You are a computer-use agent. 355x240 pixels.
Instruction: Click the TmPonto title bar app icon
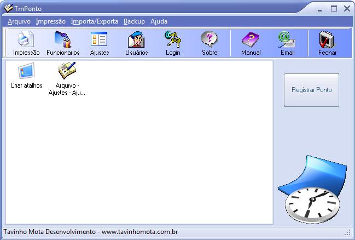pyautogui.click(x=9, y=9)
